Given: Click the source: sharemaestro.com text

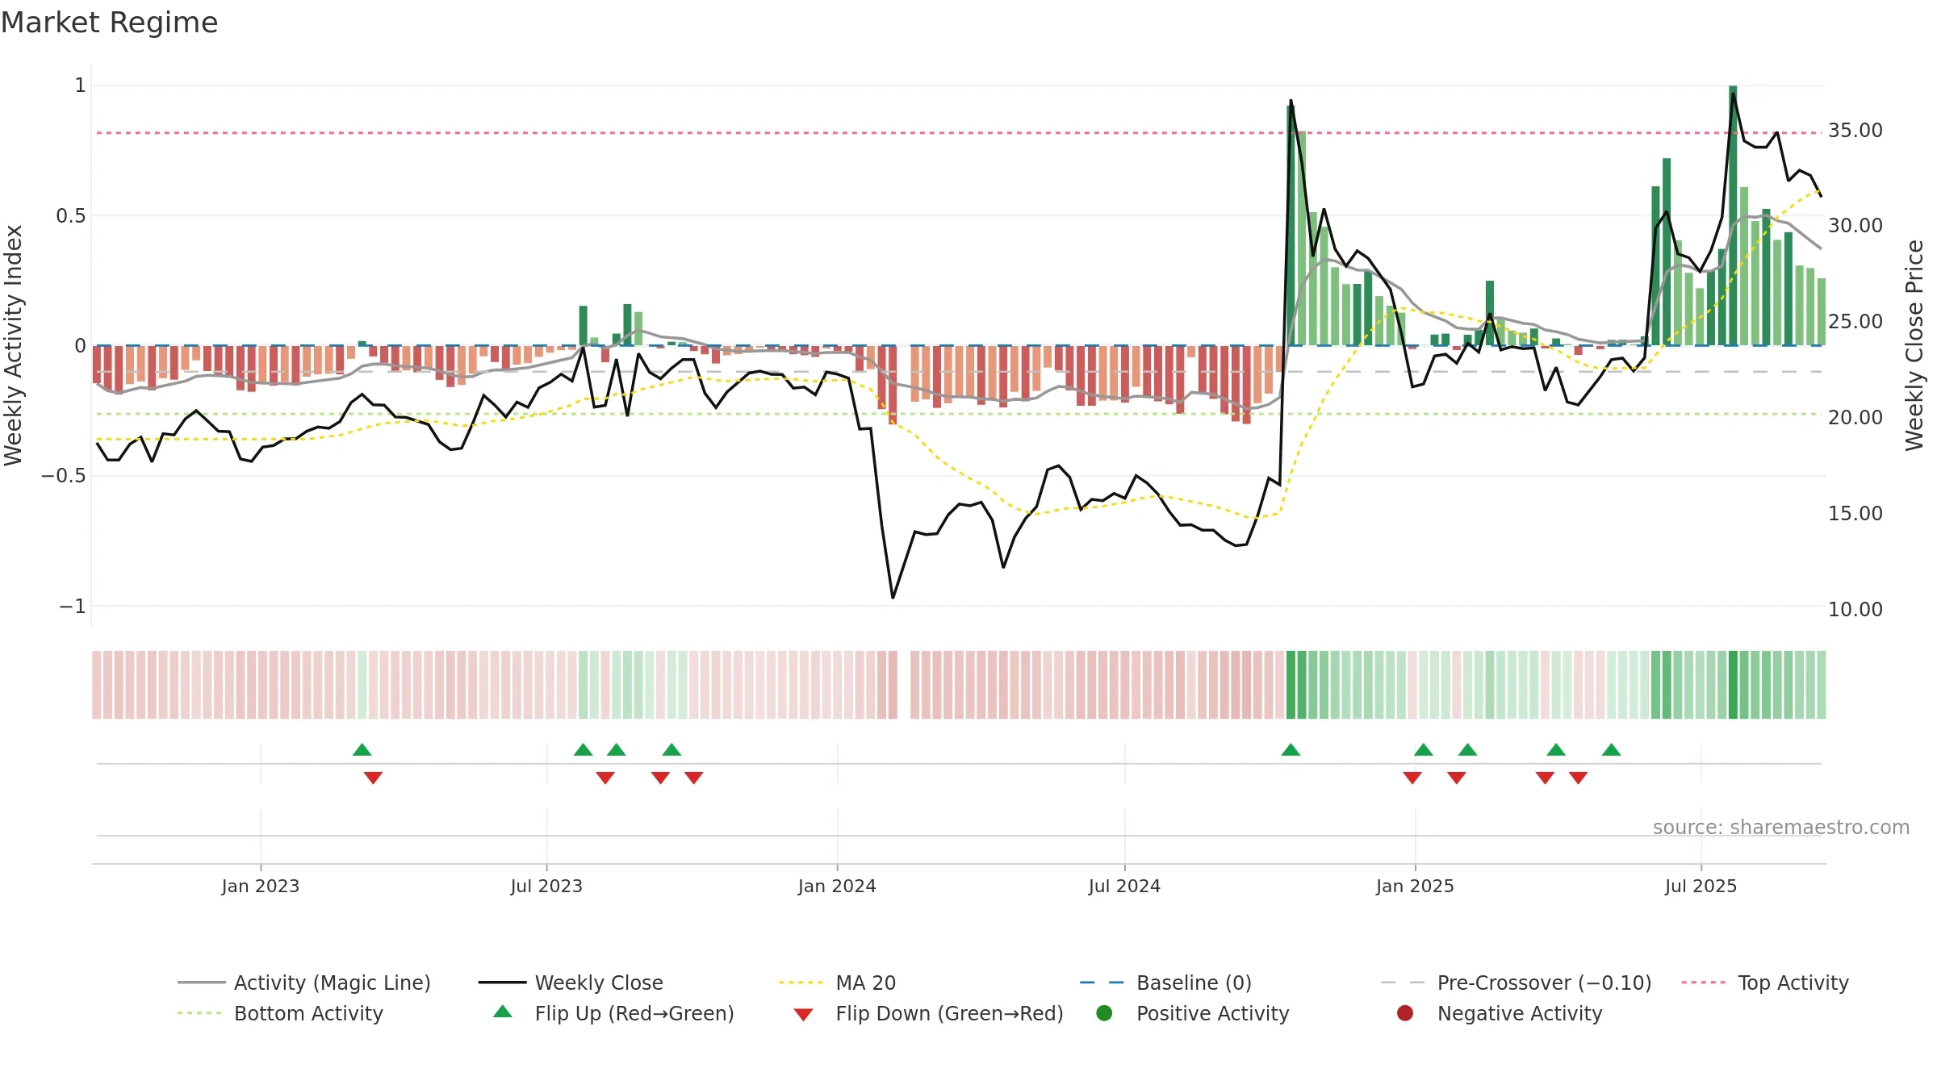Looking at the screenshot, I should [1781, 828].
